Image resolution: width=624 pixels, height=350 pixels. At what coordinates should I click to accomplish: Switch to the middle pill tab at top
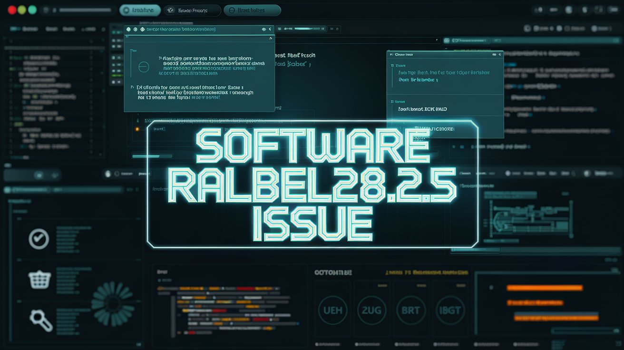pos(192,10)
